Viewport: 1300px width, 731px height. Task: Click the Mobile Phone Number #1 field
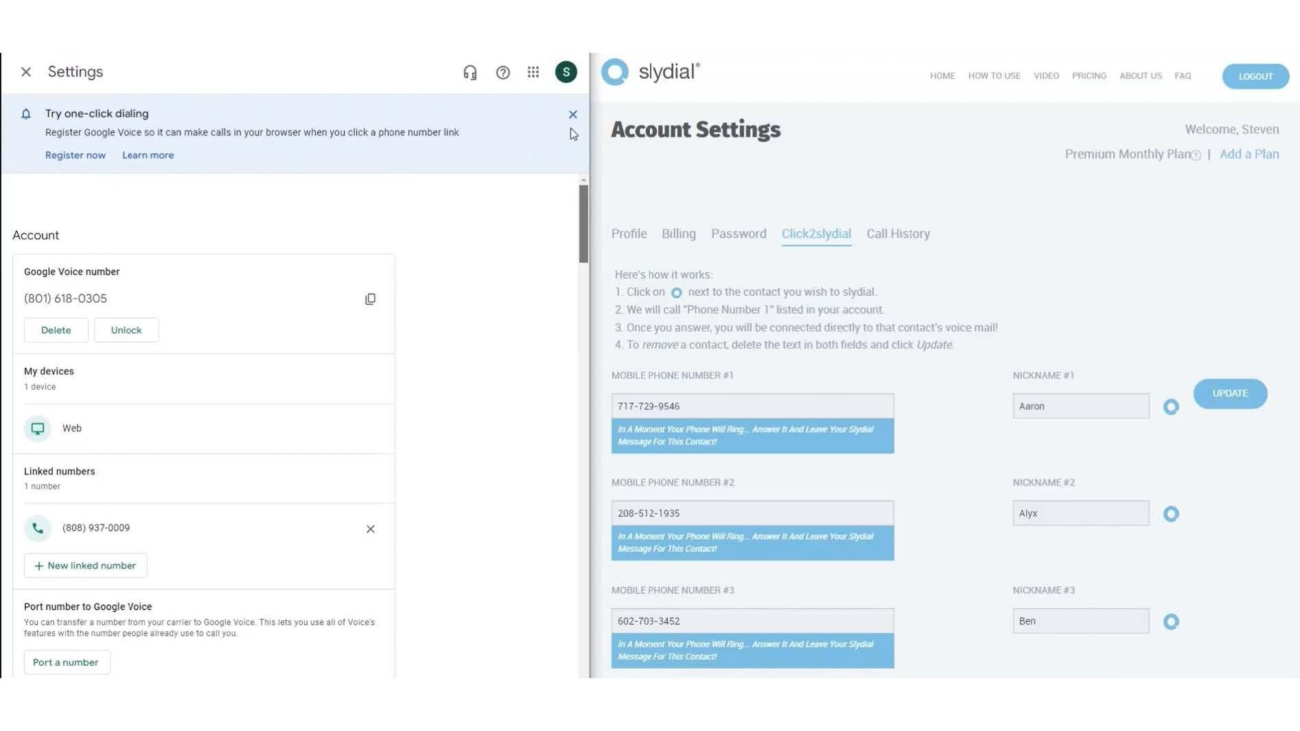[752, 406]
